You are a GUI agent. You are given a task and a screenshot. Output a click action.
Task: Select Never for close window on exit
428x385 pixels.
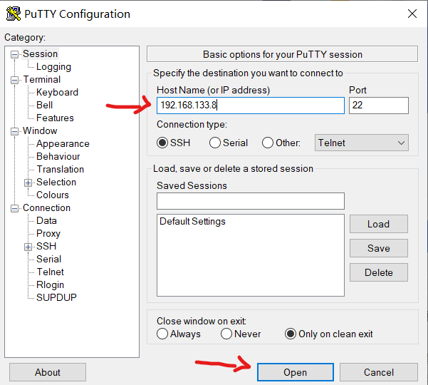(226, 334)
